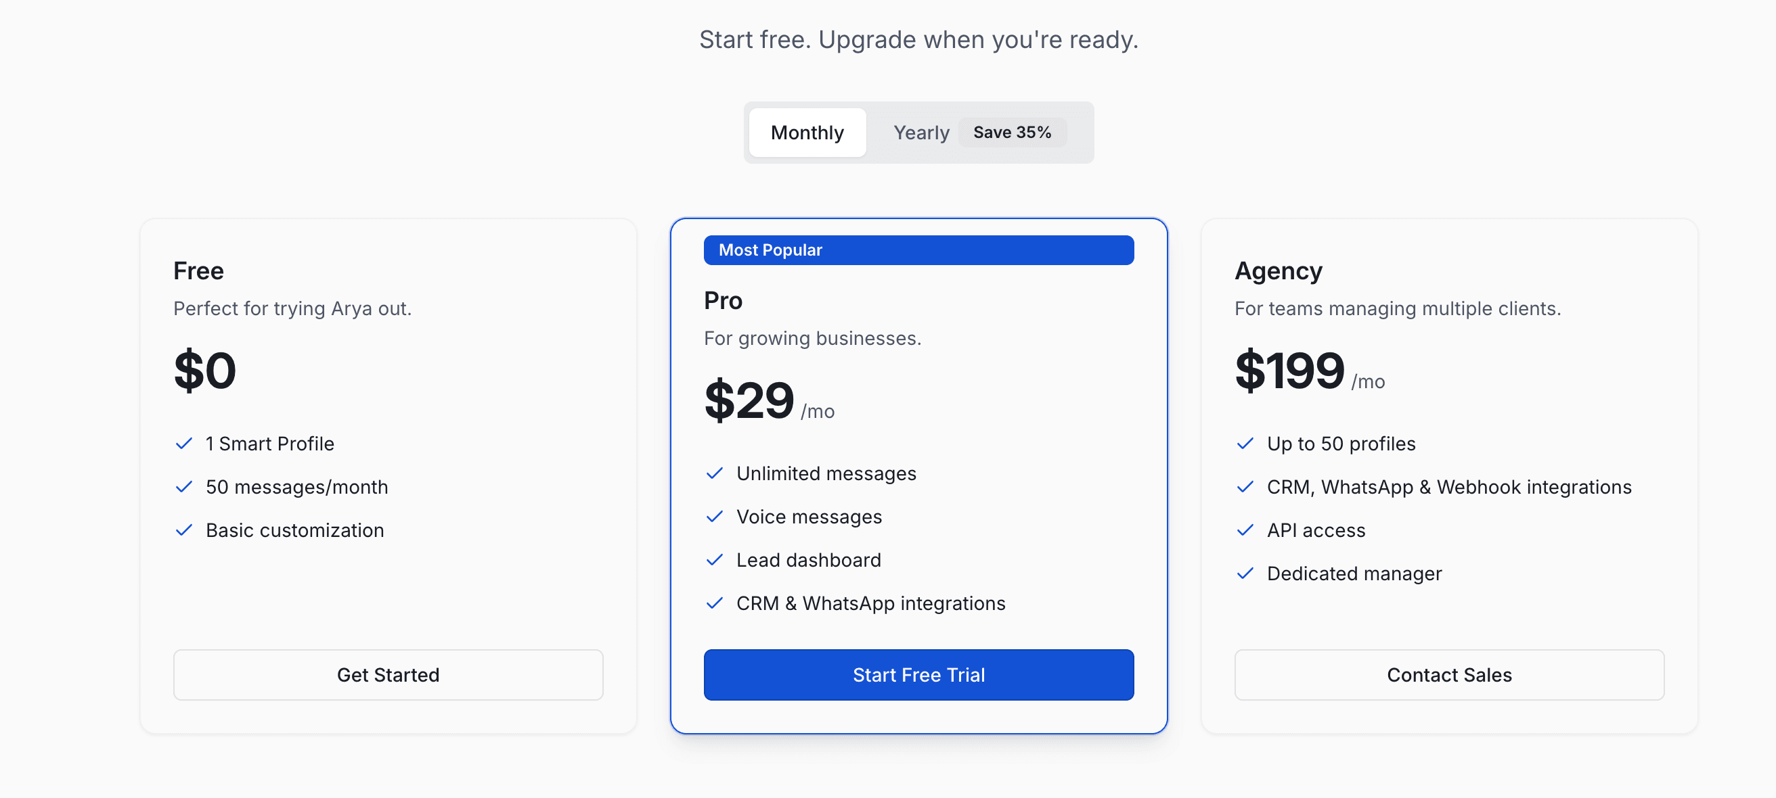Click the checkmark beside CRM & WhatsApp integrations
The width and height of the screenshot is (1776, 798).
pos(714,604)
